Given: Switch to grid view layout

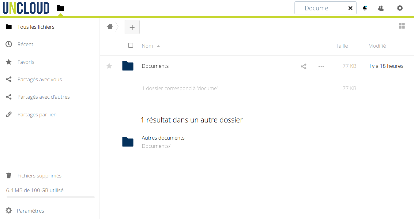Looking at the screenshot, I should pyautogui.click(x=402, y=26).
